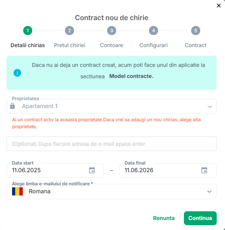The width and height of the screenshot is (225, 230).
Task: Click the Romanian flag icon
Action: click(17, 191)
